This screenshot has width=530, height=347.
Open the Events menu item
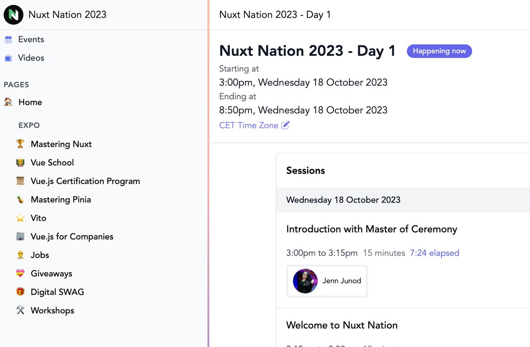click(x=31, y=39)
